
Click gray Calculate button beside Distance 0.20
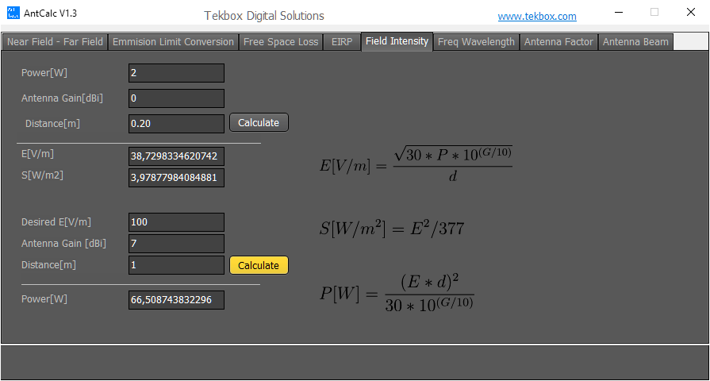(x=259, y=123)
